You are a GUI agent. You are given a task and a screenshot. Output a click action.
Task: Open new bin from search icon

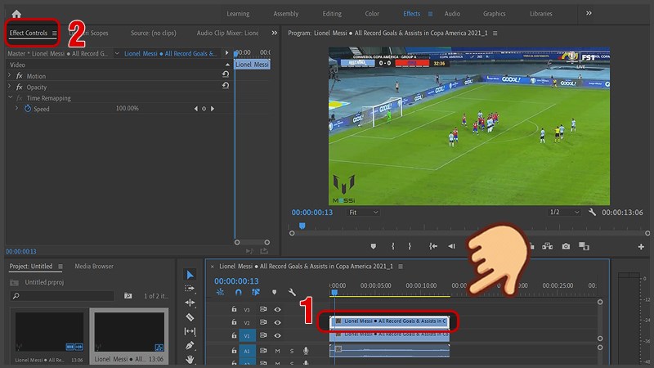pos(128,295)
